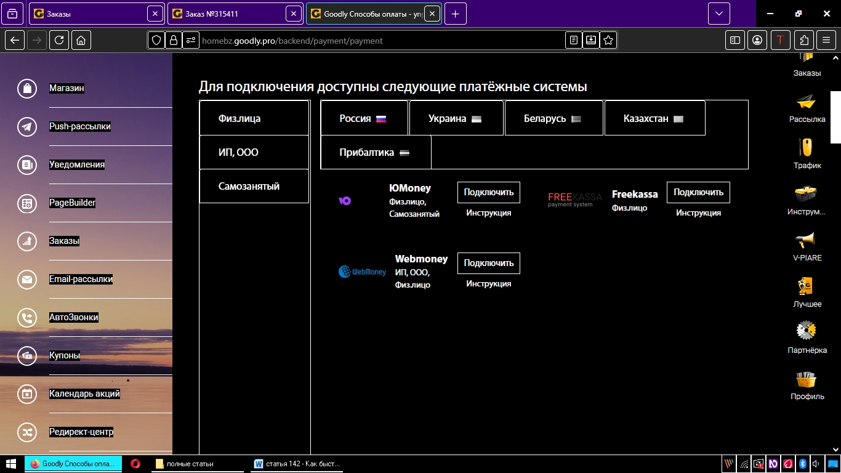
Task: Open the Инструкция link under Freekassa
Action: point(698,212)
